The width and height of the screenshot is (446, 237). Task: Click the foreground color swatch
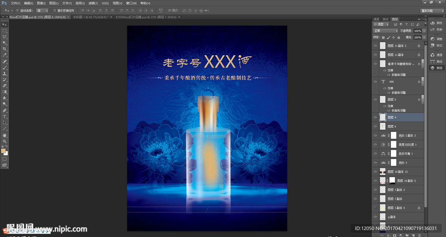point(3,151)
